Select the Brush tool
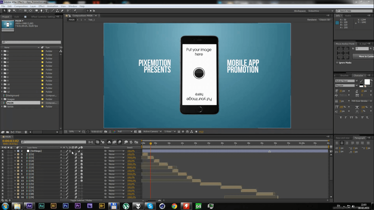This screenshot has height=210, width=374. coord(53,11)
